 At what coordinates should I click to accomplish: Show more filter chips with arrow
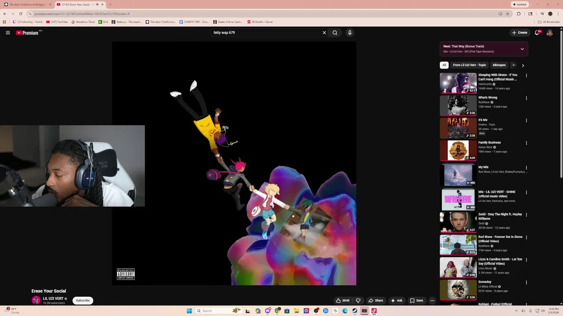tap(523, 65)
